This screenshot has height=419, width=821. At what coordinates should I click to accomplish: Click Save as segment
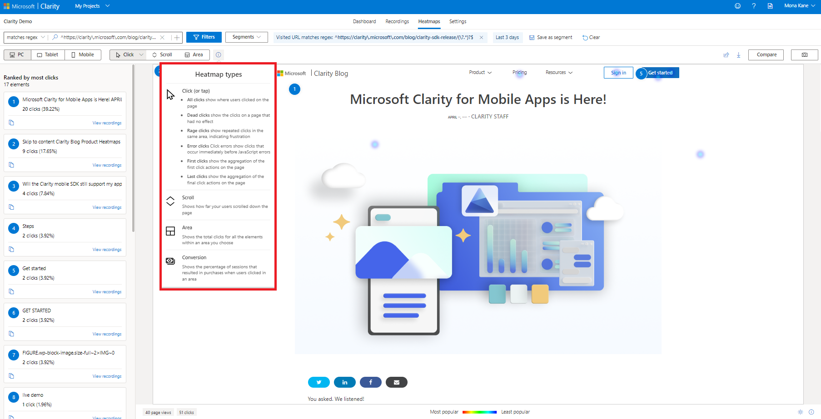click(551, 37)
